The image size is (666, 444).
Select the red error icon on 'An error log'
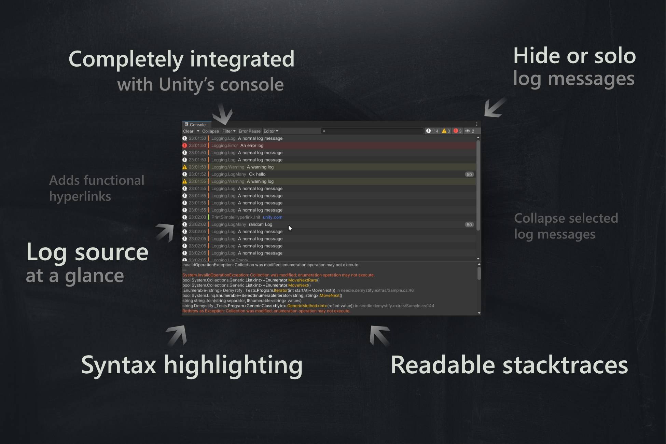coord(185,145)
